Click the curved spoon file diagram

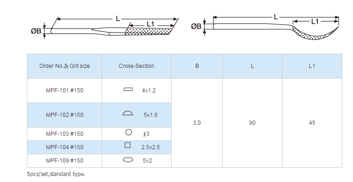coord(265,27)
